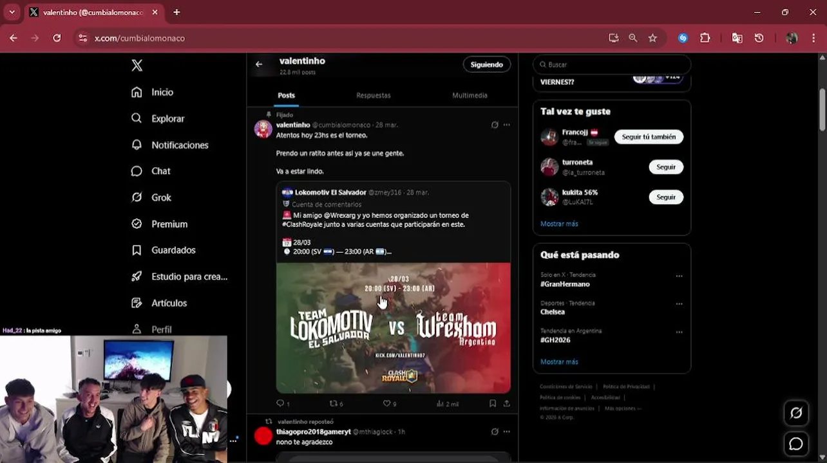Open Explorar search page
This screenshot has width=827, height=463.
[158, 118]
